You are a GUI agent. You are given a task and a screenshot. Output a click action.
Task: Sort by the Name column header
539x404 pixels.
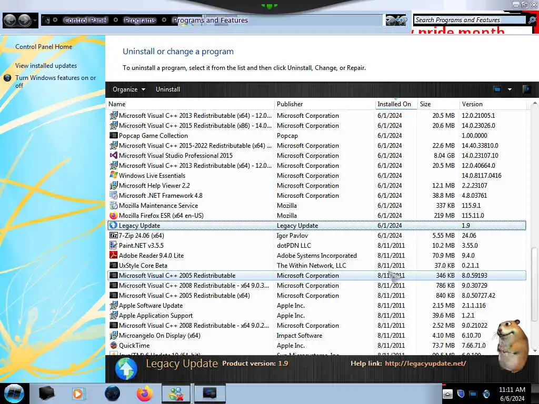(x=190, y=104)
